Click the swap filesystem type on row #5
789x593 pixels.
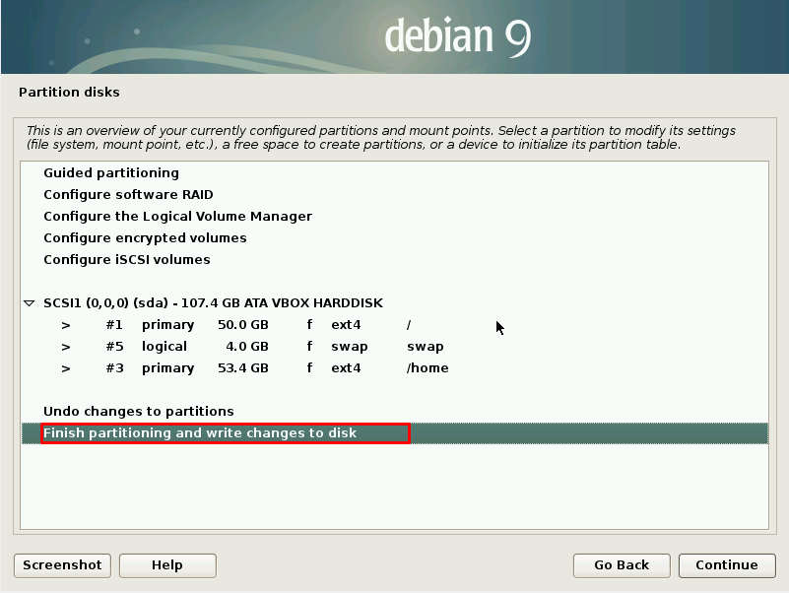[x=350, y=347]
